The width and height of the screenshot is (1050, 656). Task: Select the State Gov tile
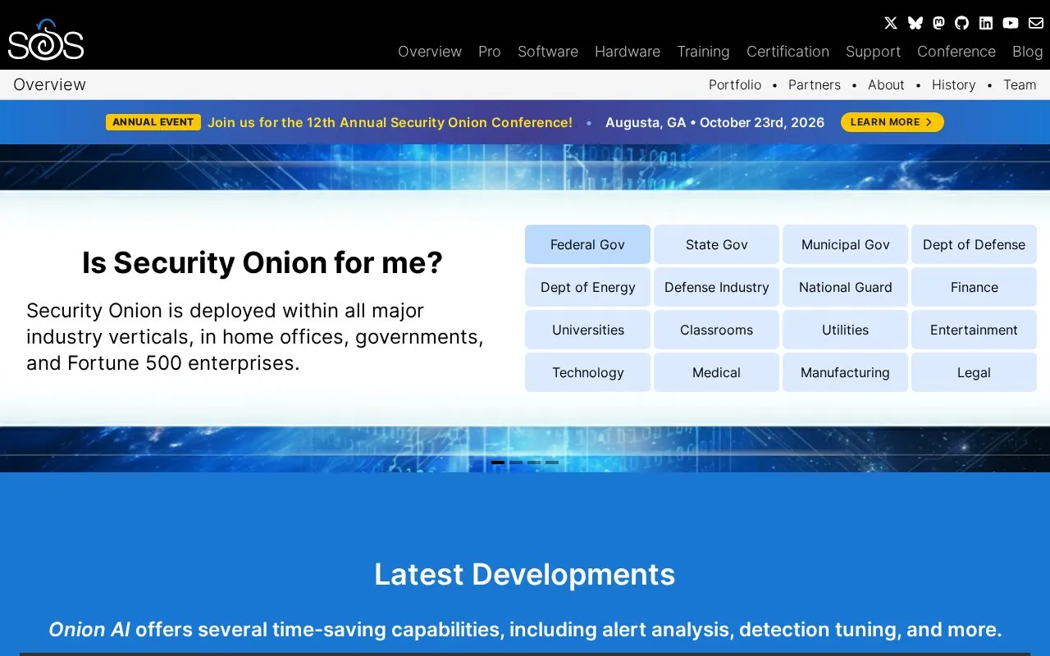(x=716, y=244)
